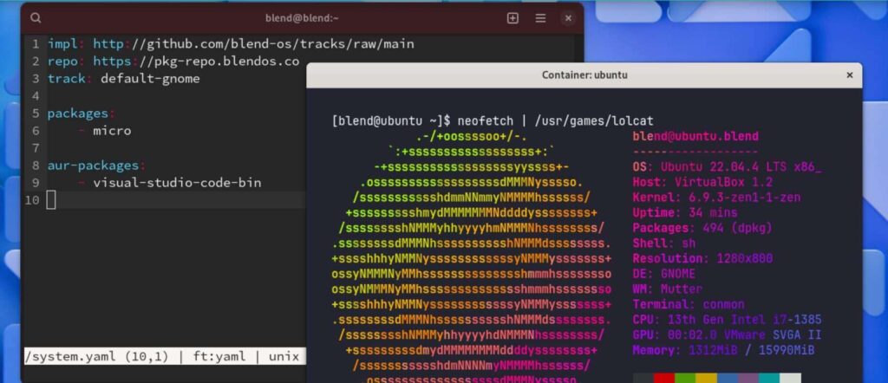Click the green neofetch color block
The image size is (888, 383).
pos(685,378)
